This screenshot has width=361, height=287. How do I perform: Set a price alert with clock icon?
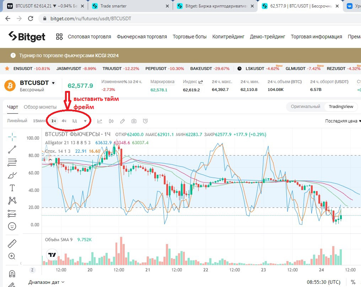click(145, 121)
